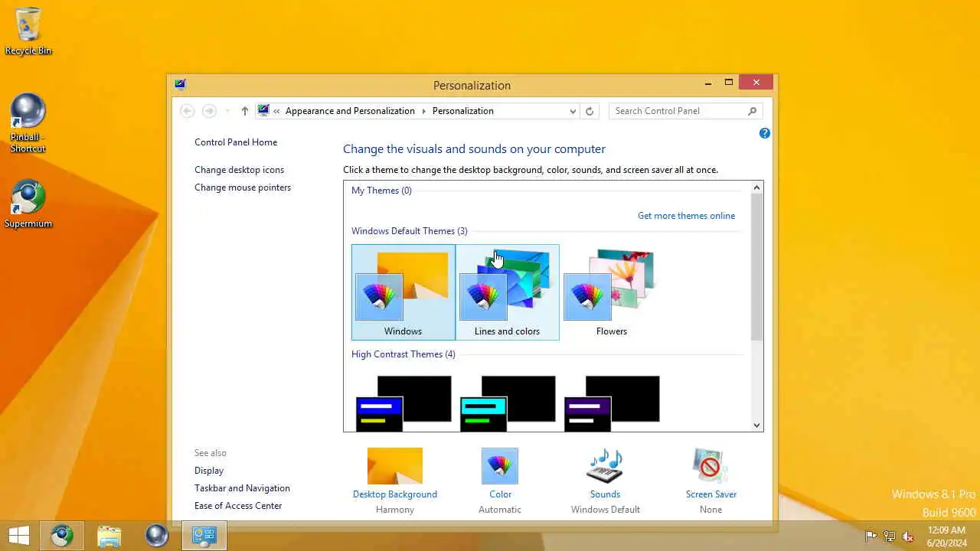Viewport: 980px width, 551px height.
Task: Click the Windows Start button
Action: click(x=19, y=536)
